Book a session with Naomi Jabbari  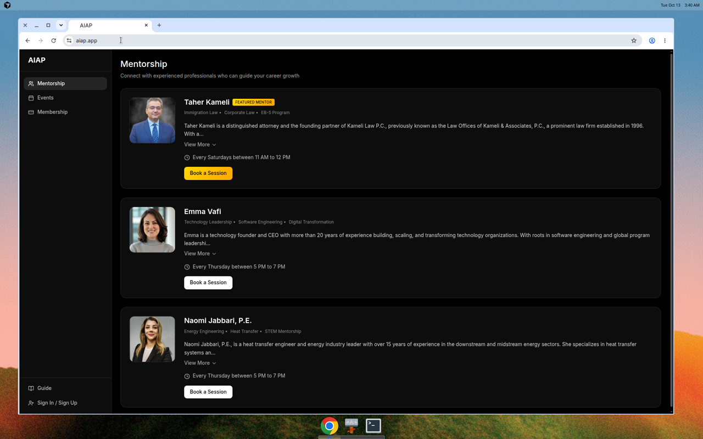pos(208,392)
